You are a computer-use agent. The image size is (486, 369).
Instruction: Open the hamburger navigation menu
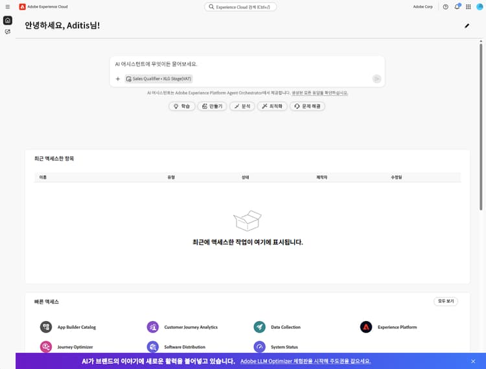click(7, 6)
